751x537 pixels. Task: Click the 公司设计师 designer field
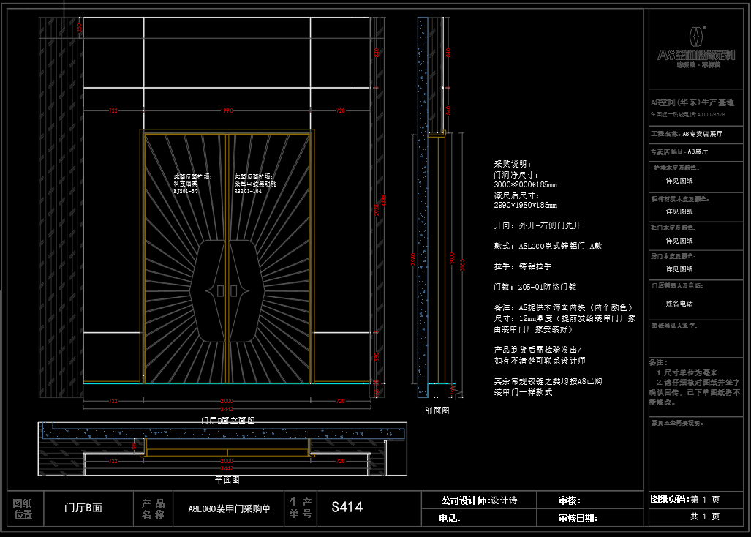[479, 500]
